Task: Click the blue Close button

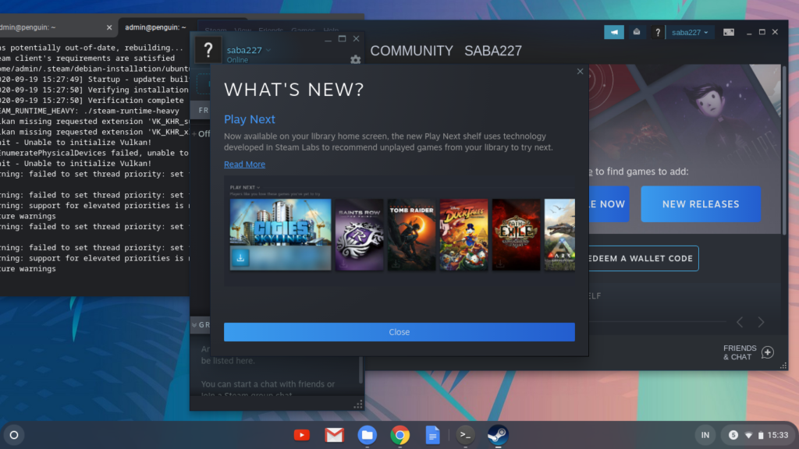Action: [x=399, y=332]
